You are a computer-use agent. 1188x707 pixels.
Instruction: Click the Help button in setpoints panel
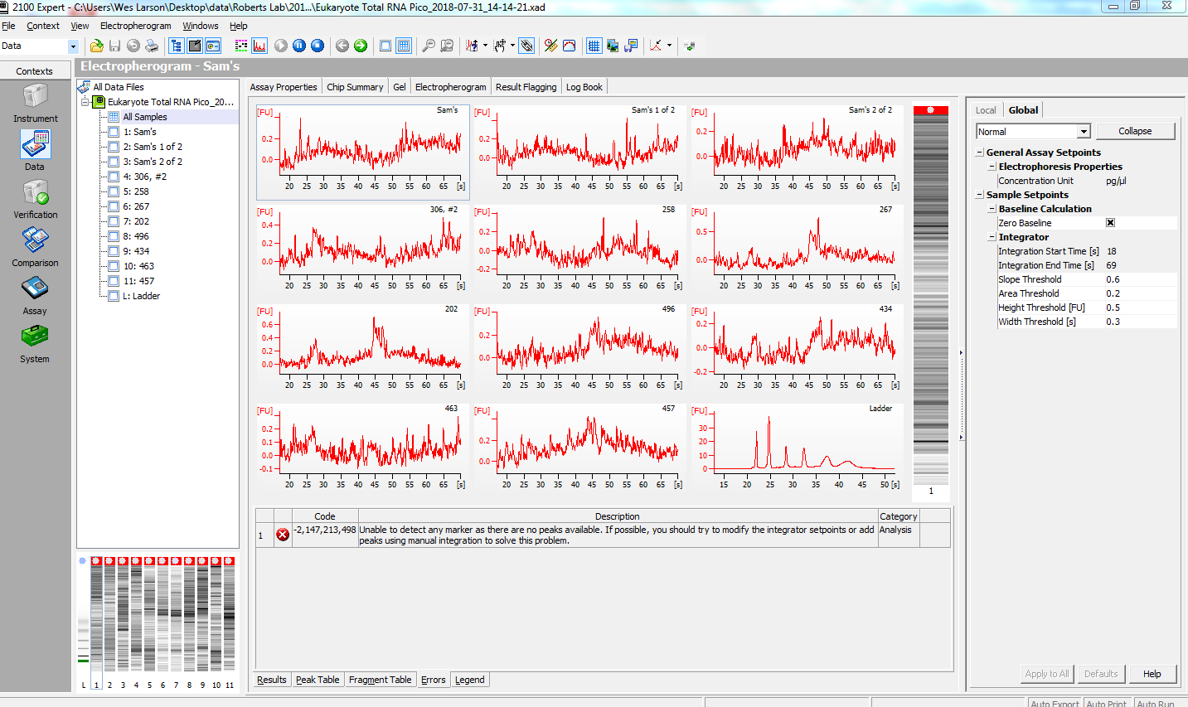(1152, 674)
